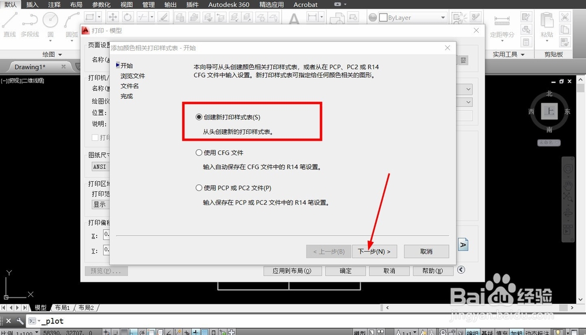
Task: Click the Print dialog Help (帮助) button
Action: click(x=433, y=271)
